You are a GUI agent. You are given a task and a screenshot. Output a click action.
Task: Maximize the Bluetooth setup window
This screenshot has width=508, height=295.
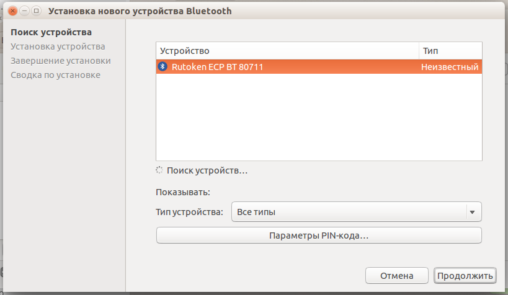36,11
